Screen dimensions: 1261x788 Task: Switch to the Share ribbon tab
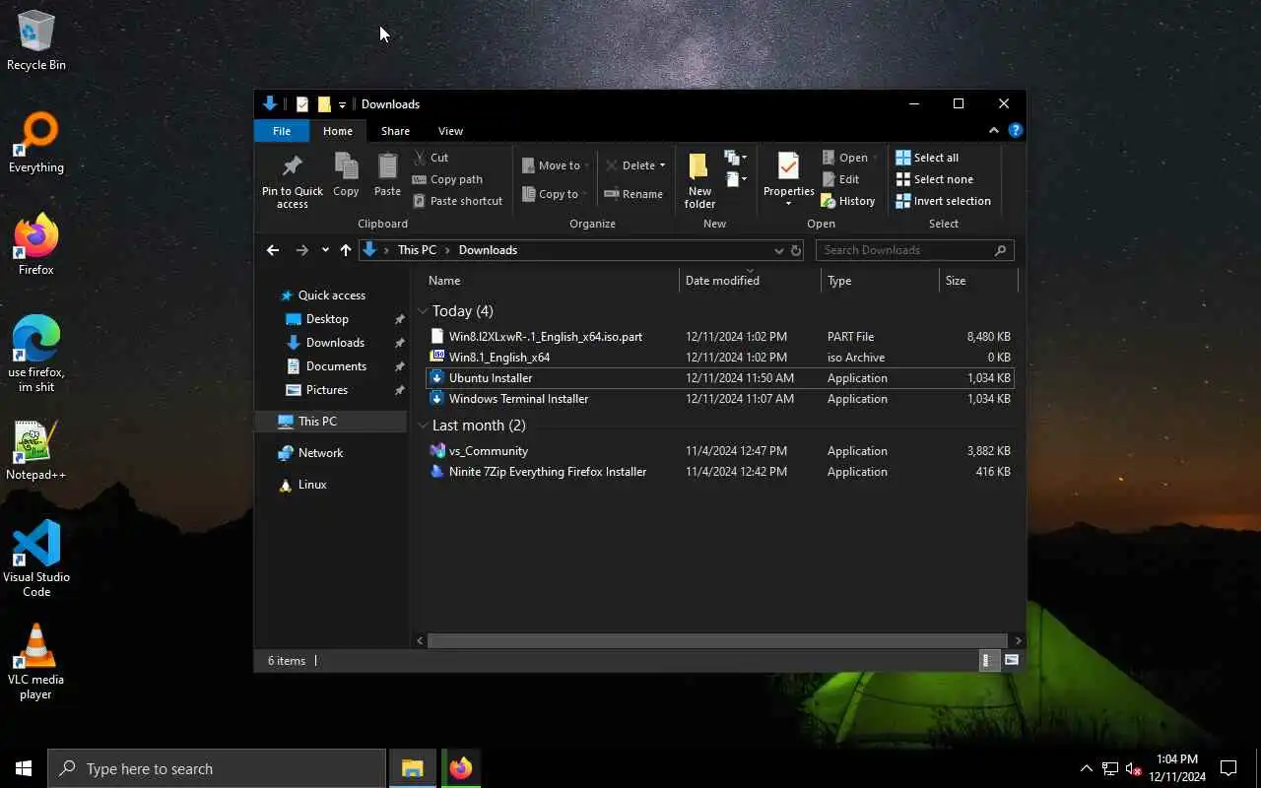[395, 131]
